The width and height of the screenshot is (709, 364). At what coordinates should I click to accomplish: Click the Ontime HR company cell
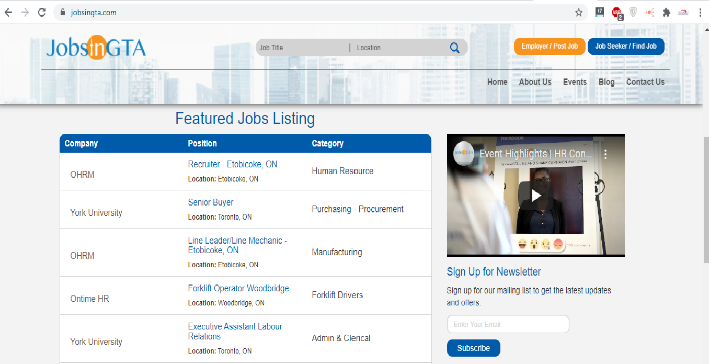[x=90, y=299]
